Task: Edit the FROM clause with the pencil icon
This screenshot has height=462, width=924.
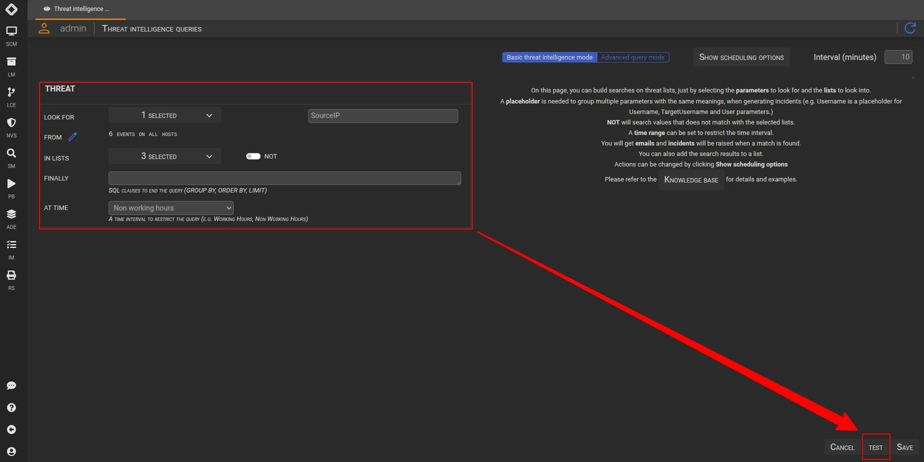Action: (73, 136)
